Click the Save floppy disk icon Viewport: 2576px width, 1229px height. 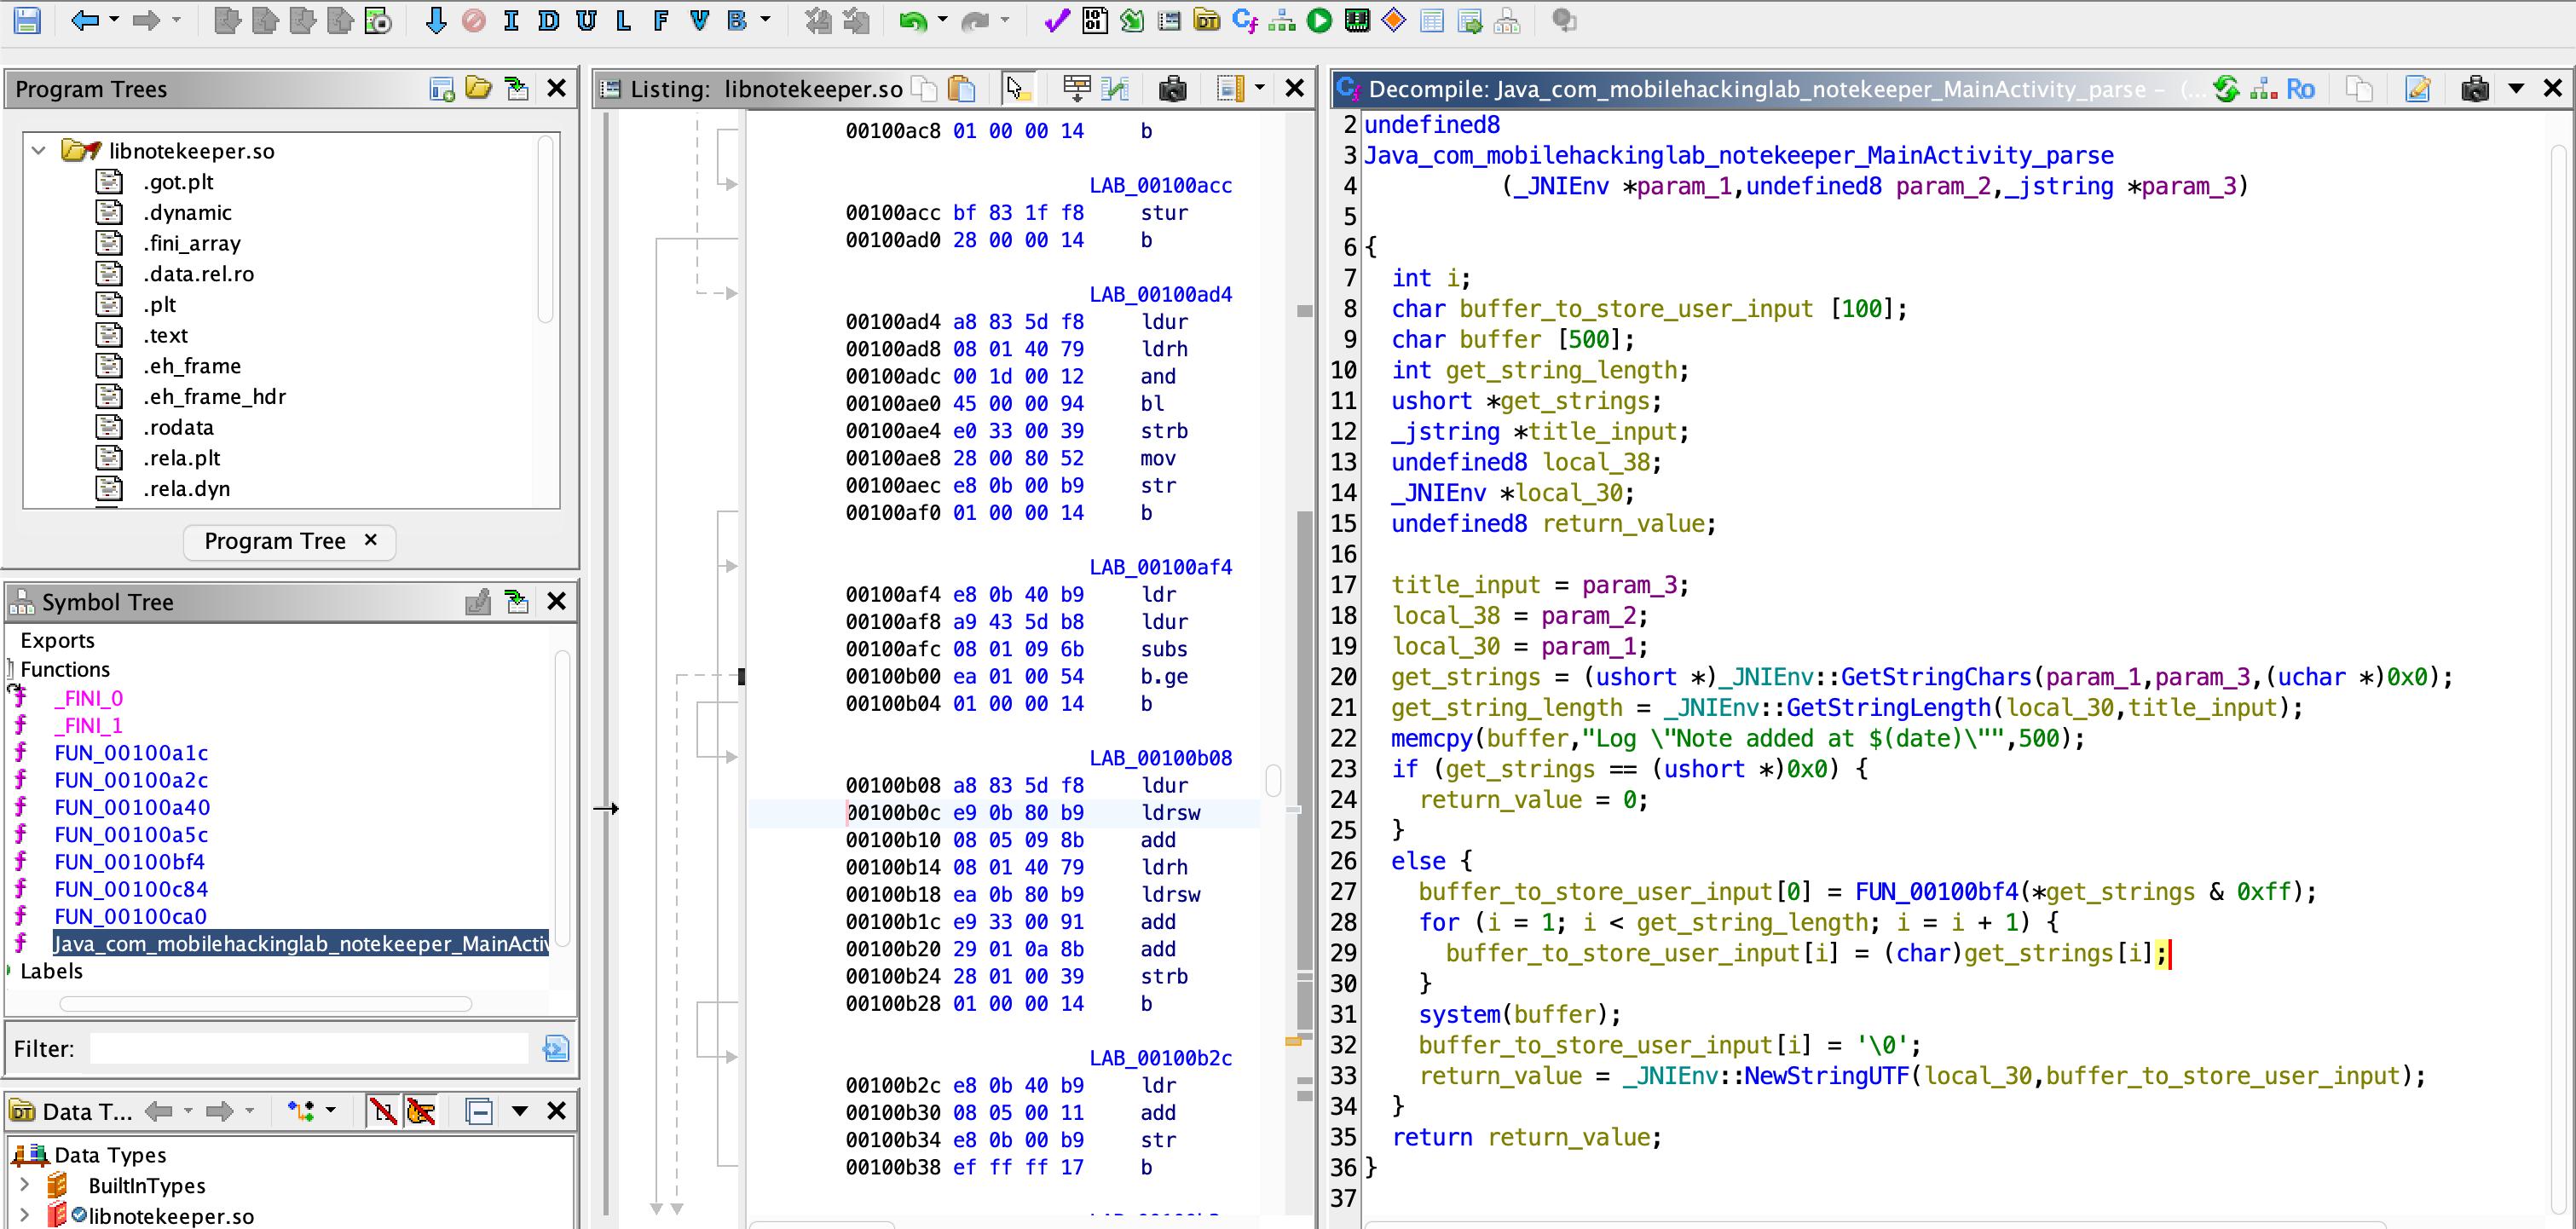pyautogui.click(x=27, y=20)
